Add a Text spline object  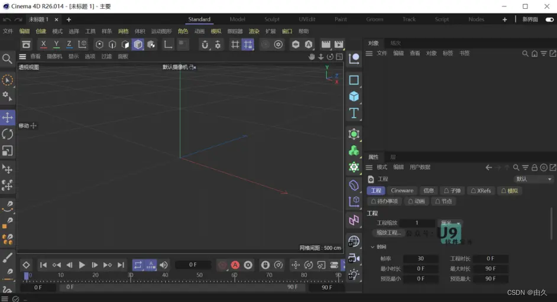tap(354, 113)
